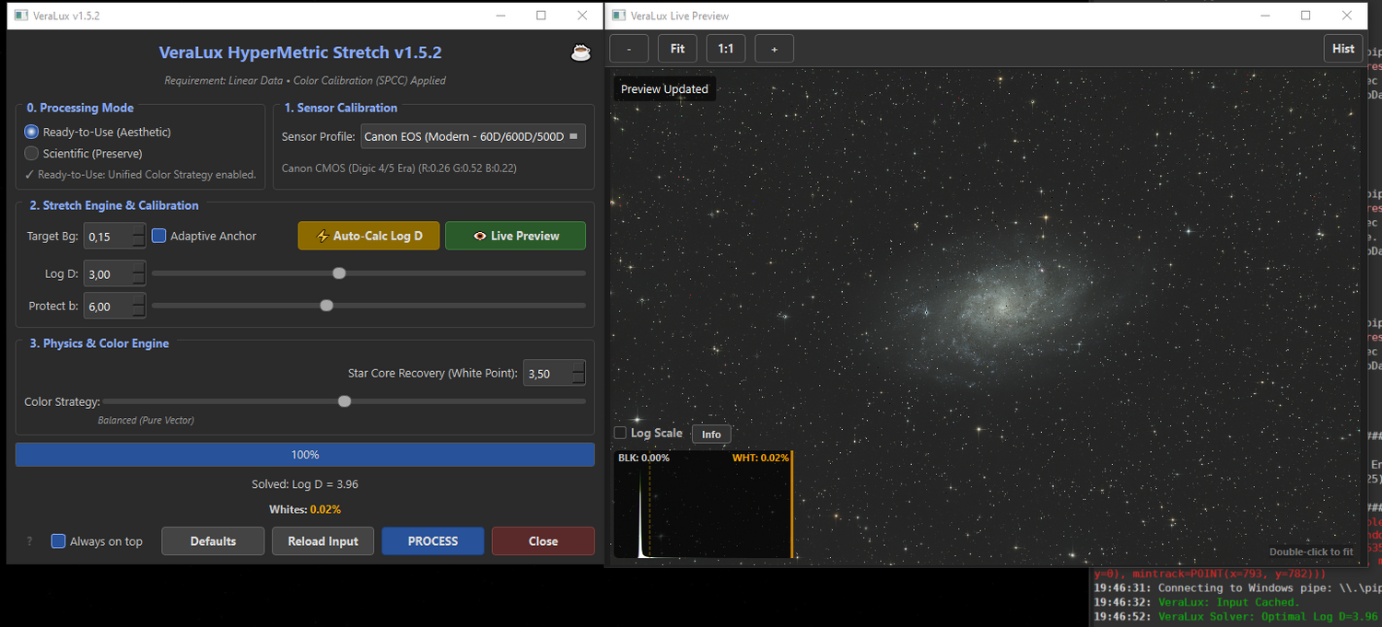
Task: Select Scientific (Preserve) mode
Action: click(31, 154)
